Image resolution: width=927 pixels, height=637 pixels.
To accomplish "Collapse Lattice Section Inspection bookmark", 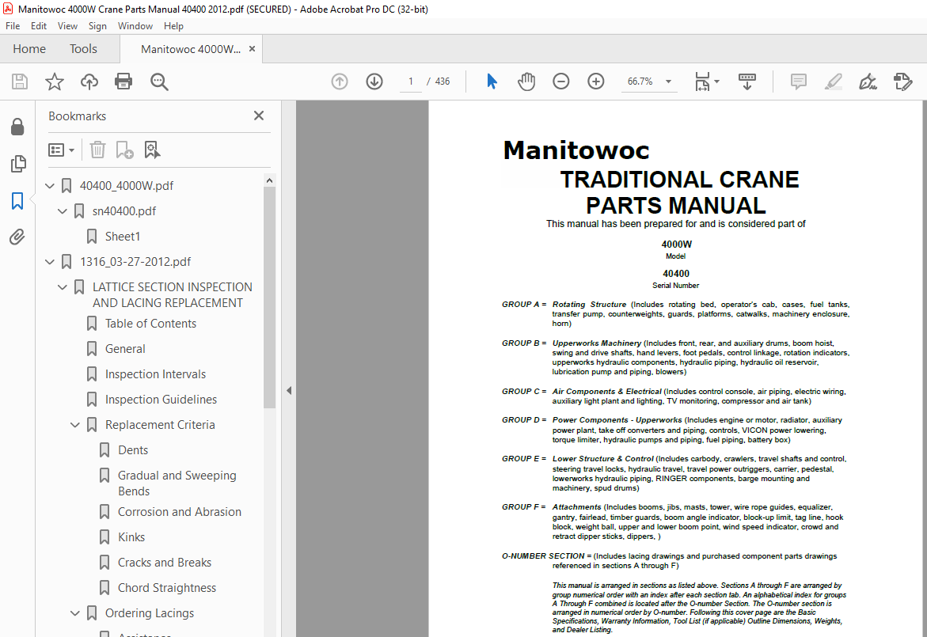I will point(62,287).
